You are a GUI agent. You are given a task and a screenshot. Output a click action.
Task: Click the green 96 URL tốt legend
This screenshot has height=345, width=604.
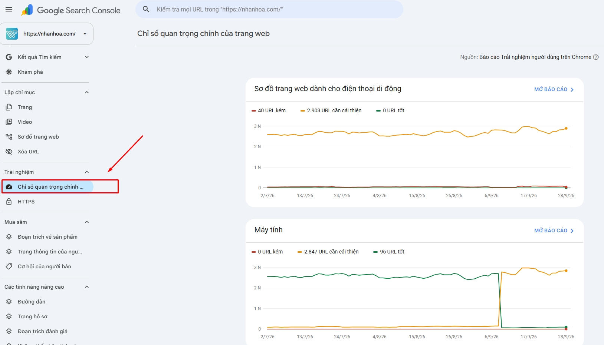389,252
